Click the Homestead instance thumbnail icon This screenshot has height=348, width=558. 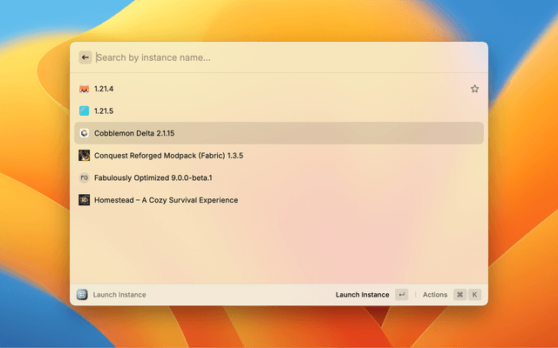click(84, 200)
